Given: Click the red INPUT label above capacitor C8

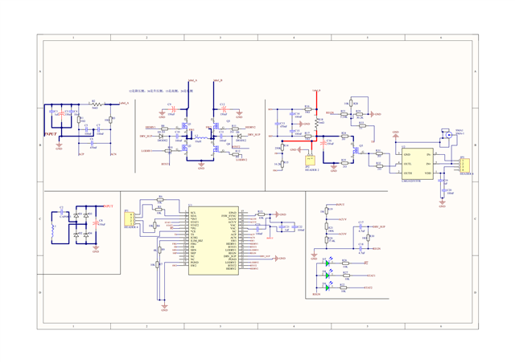Looking at the screenshot, I should 109,206.
